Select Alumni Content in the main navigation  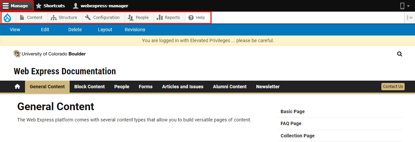point(230,87)
